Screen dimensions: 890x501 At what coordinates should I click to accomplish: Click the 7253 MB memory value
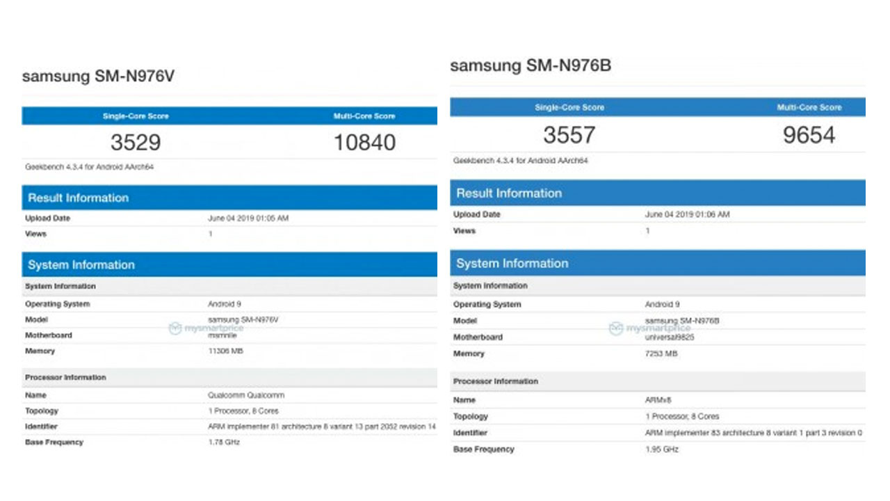tap(661, 354)
